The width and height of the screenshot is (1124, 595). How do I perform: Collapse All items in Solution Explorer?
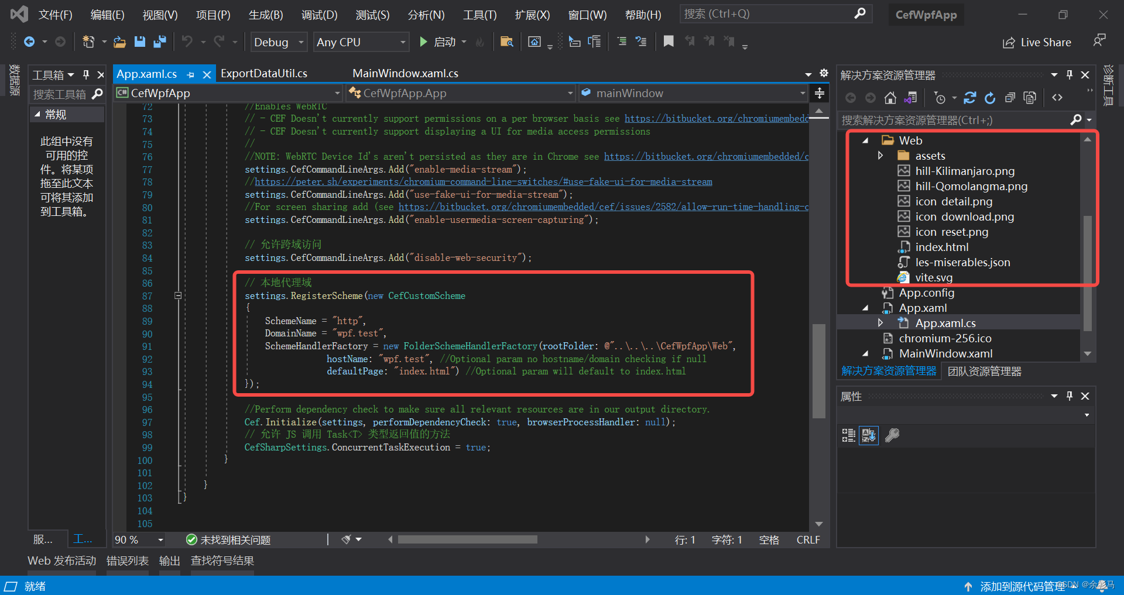[x=1010, y=97]
